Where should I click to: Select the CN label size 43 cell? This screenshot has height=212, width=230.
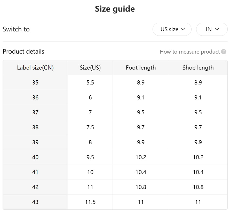(x=35, y=202)
